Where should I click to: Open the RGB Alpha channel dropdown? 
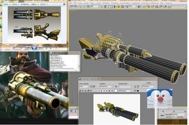[x=125, y=91]
